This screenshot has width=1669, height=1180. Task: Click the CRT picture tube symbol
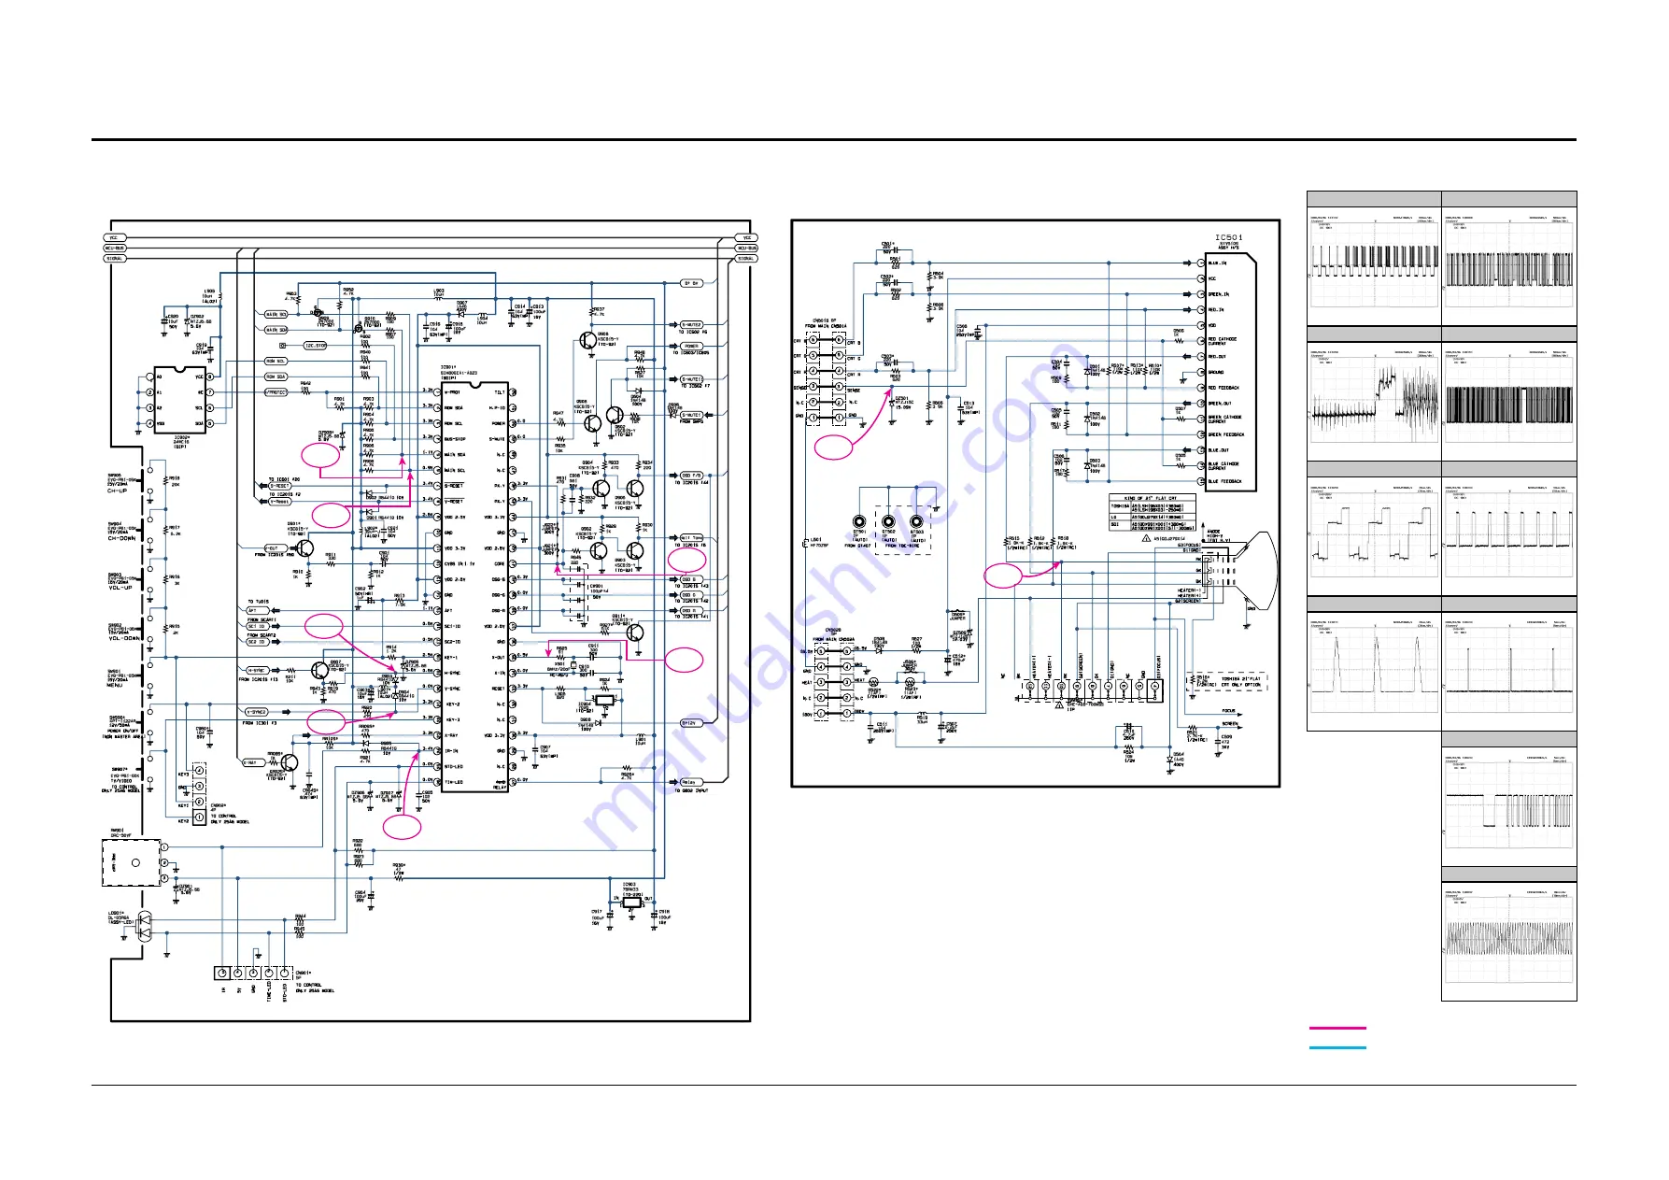[1240, 569]
